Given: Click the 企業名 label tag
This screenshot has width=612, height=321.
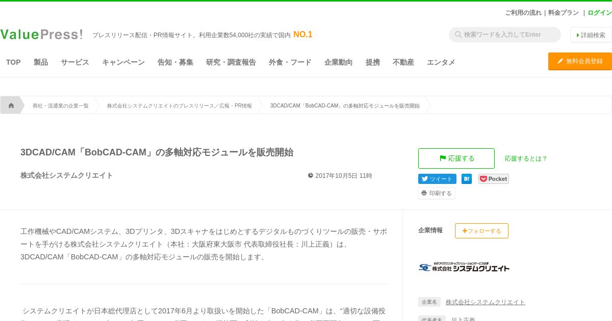Looking at the screenshot, I should coord(429,302).
